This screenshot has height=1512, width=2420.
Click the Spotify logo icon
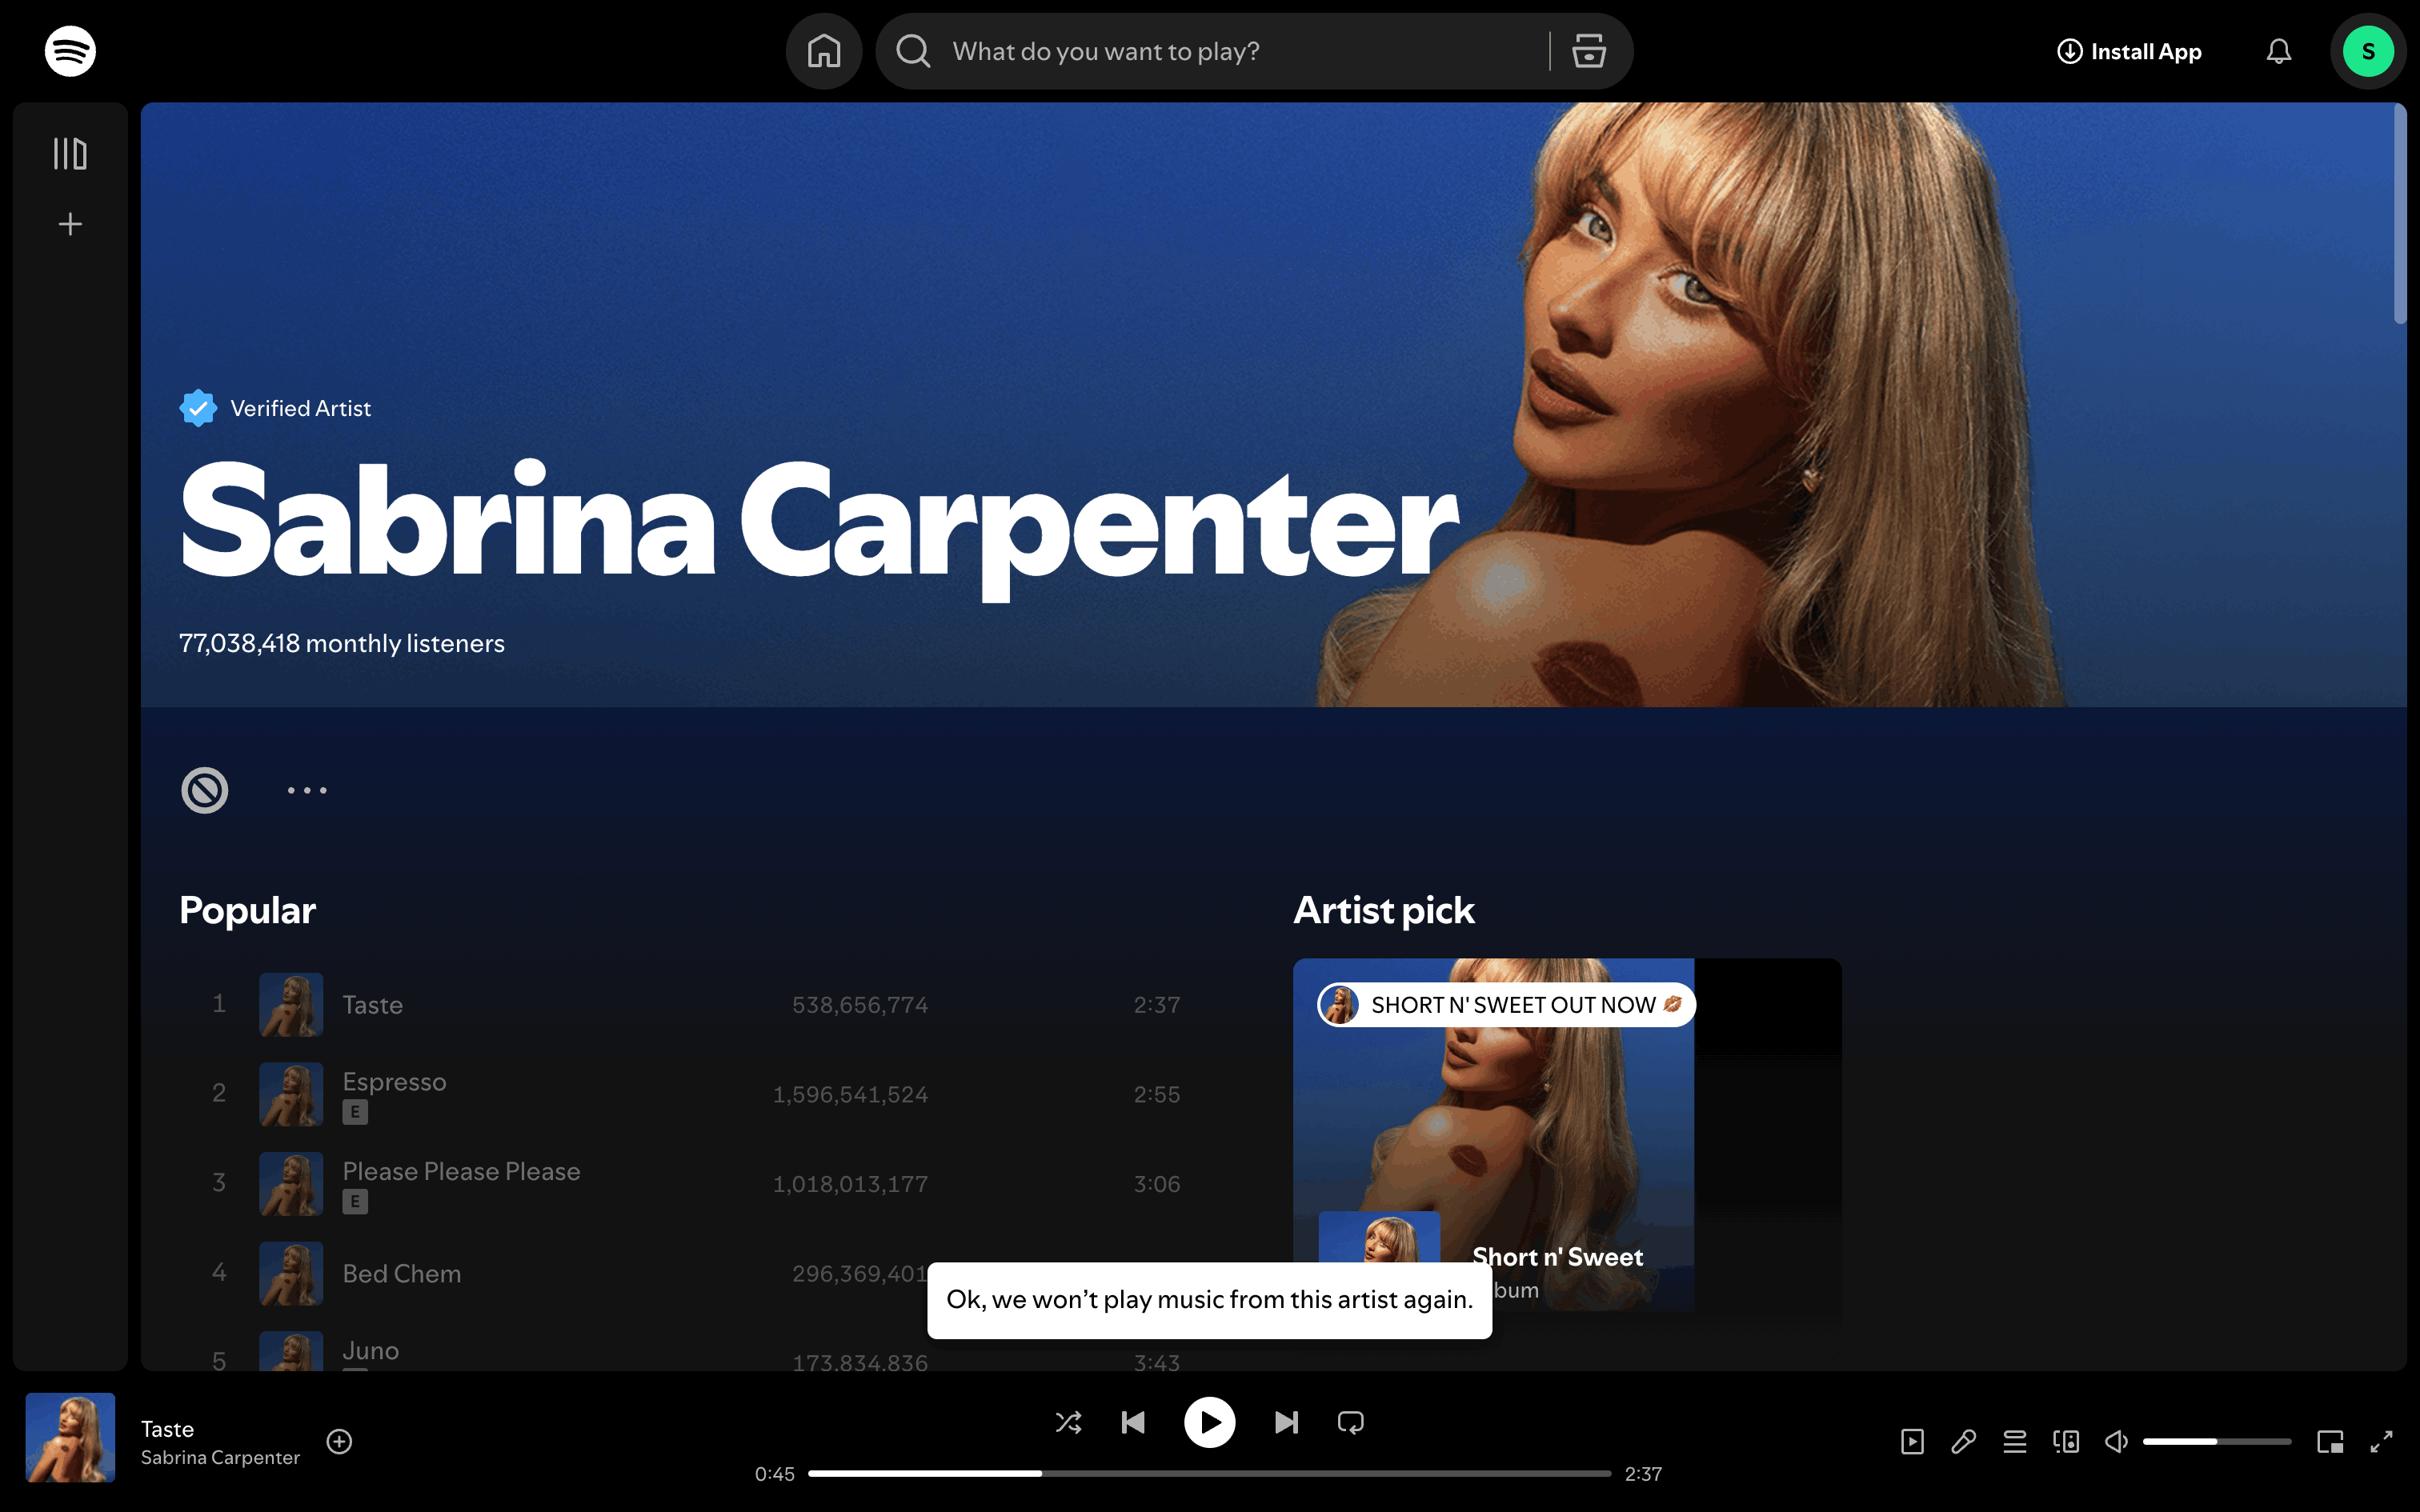coord(70,51)
